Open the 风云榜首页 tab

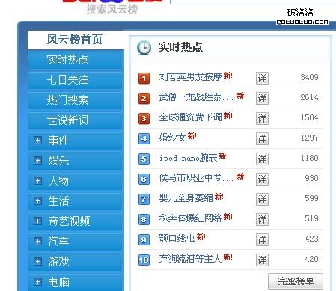pos(76,40)
